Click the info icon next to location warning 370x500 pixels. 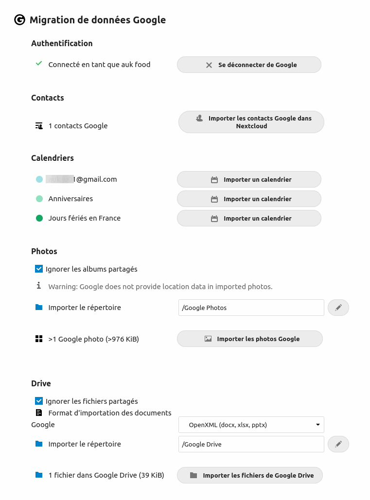38,285
